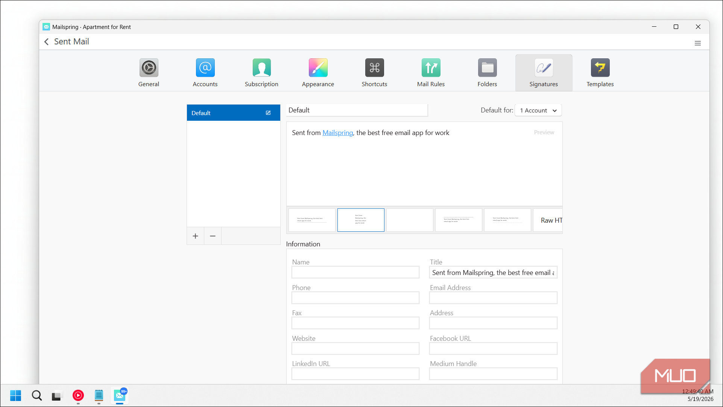Screen dimensions: 723x407
Task: Click the LinkedIn URL input field
Action: (355, 374)
